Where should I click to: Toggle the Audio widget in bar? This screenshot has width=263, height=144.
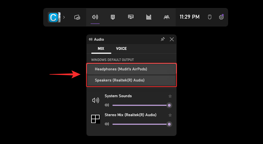(x=95, y=17)
